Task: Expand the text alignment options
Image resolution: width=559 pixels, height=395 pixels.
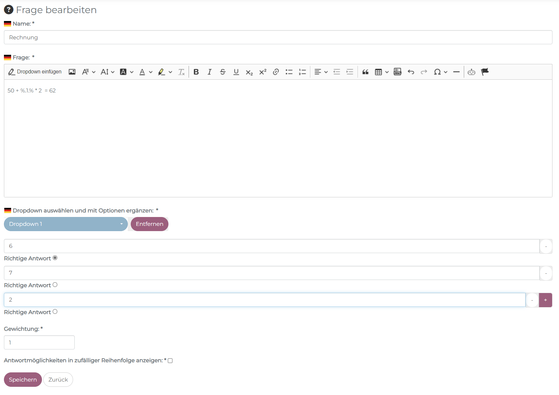Action: pyautogui.click(x=321, y=72)
